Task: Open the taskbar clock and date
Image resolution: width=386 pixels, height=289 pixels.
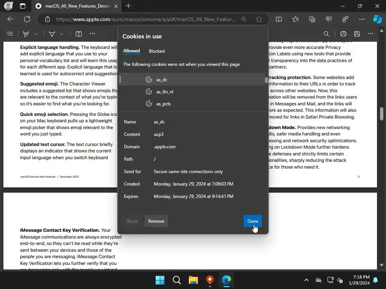Action: pyautogui.click(x=359, y=280)
